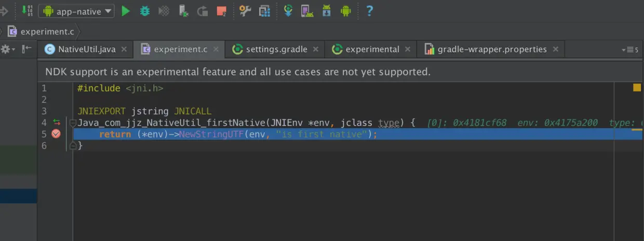Show hidden tabs list dropdown

click(x=629, y=49)
